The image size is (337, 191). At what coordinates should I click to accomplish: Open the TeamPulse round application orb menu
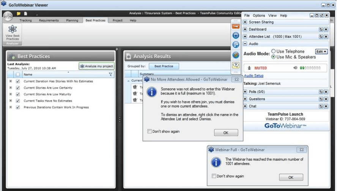pyautogui.click(x=8, y=16)
